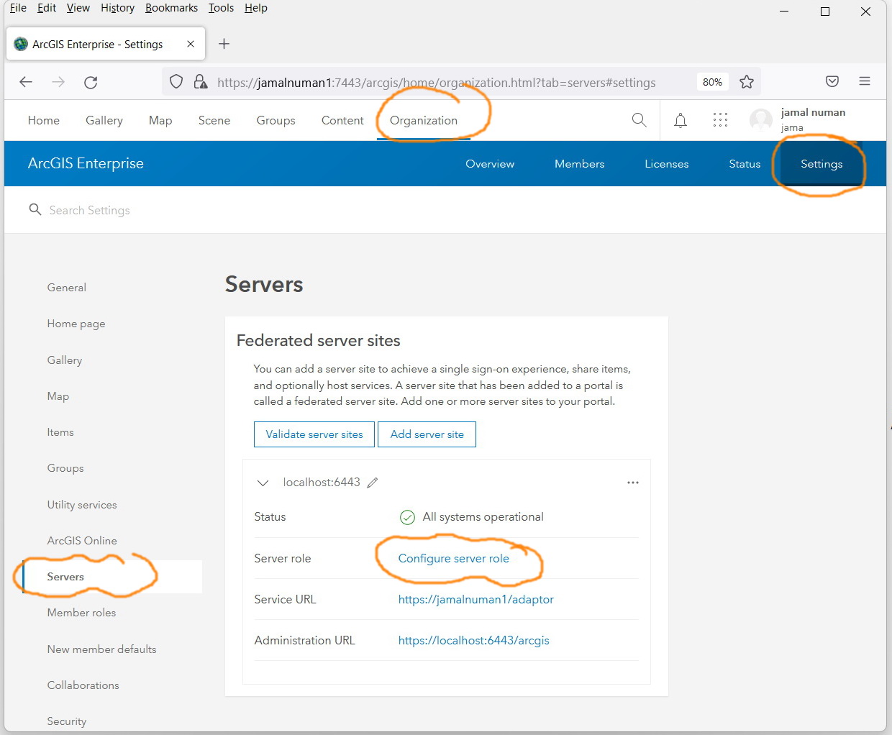
Task: Click the Search Settings magnifier icon
Action: (35, 209)
